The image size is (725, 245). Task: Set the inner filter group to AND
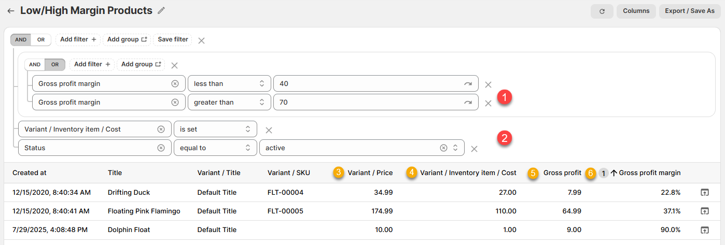click(35, 65)
